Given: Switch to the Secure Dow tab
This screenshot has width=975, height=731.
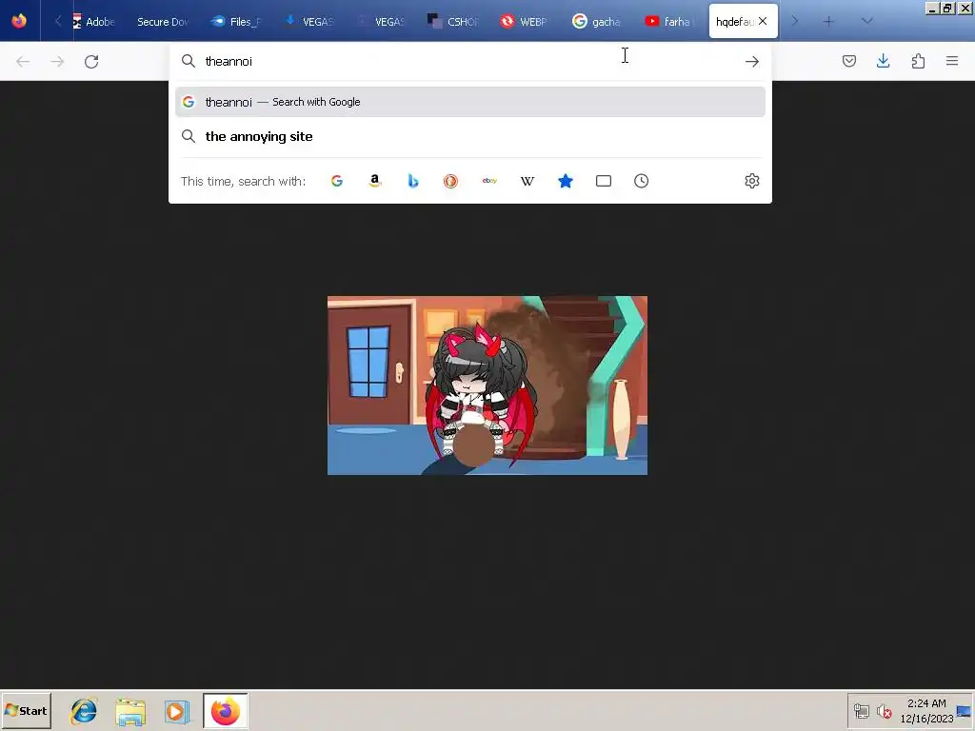Looking at the screenshot, I should (x=162, y=22).
